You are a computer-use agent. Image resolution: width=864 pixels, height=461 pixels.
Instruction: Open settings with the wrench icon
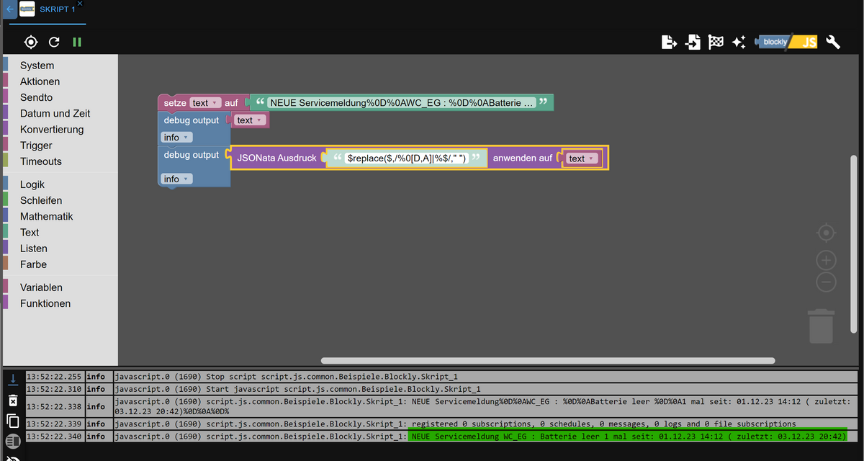[x=833, y=42]
